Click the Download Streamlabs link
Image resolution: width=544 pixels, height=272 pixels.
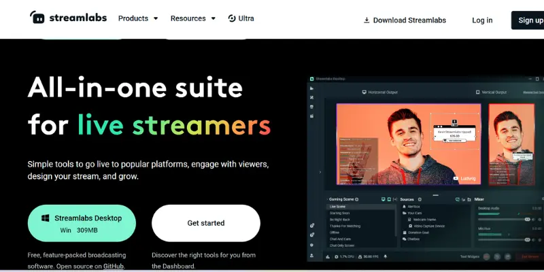tap(405, 20)
